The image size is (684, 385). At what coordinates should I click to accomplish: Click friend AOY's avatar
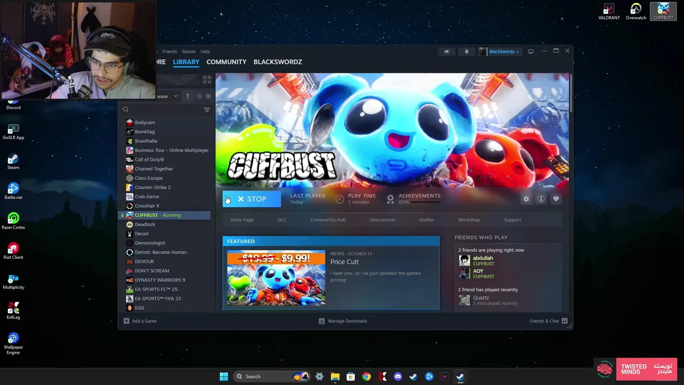tap(464, 273)
